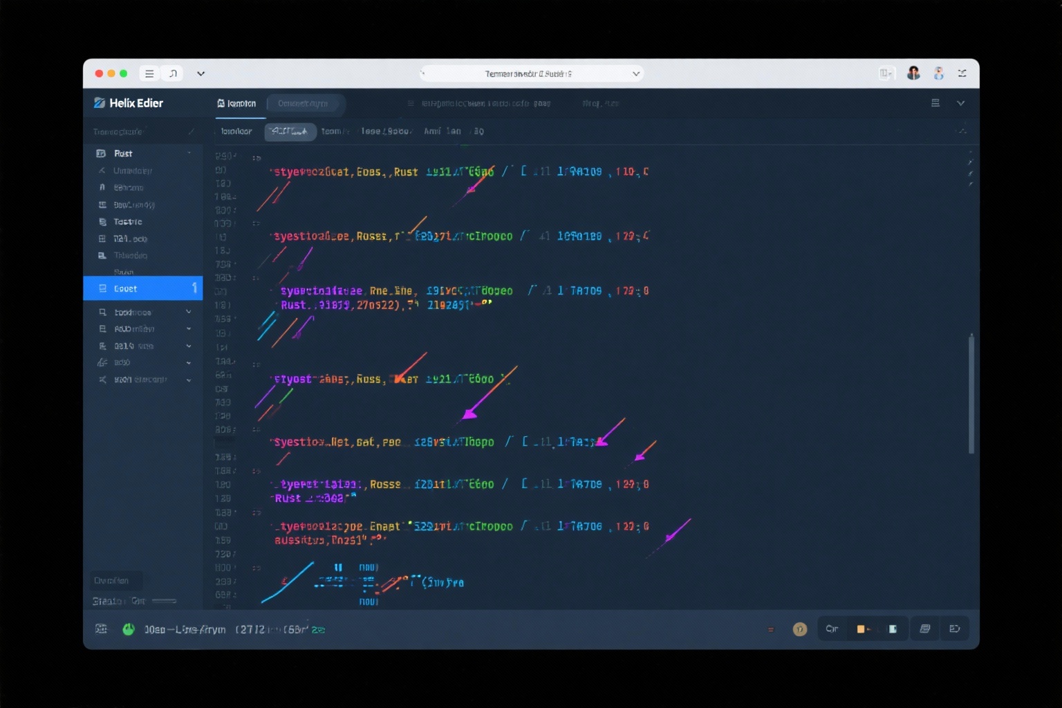Click the hamburger menu button in title bar
Screen dimensions: 1062x708
(149, 73)
